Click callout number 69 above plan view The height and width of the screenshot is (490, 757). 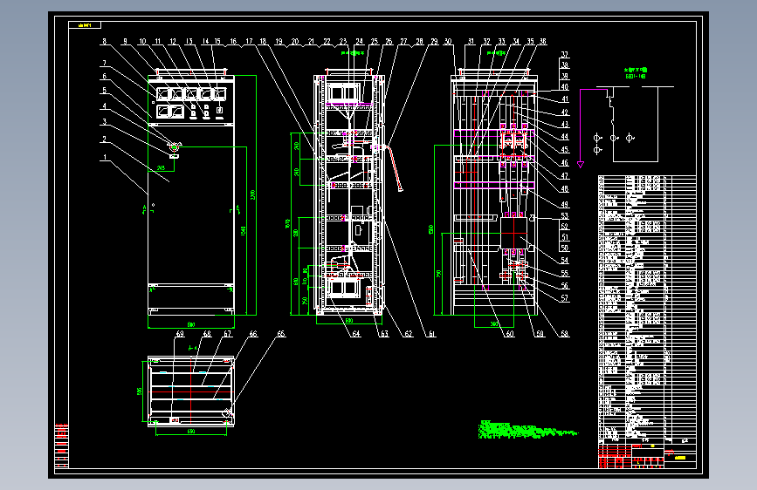[x=180, y=334]
